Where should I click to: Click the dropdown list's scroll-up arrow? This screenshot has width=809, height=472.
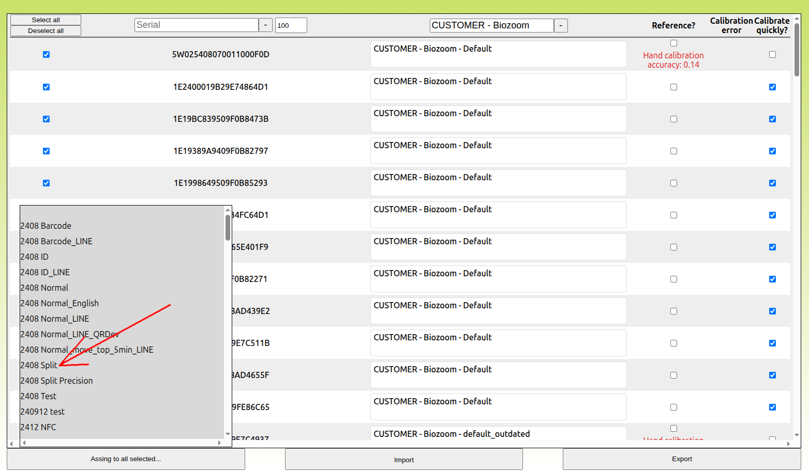point(228,210)
